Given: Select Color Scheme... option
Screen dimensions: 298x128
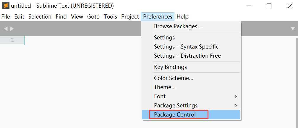Looking at the screenshot, I should 191,78.
